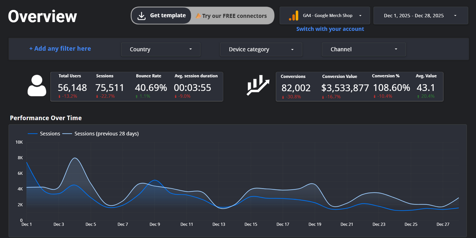Viewport: 476px width, 238px height.
Task: Click the download icon on Get template
Action: (x=142, y=15)
